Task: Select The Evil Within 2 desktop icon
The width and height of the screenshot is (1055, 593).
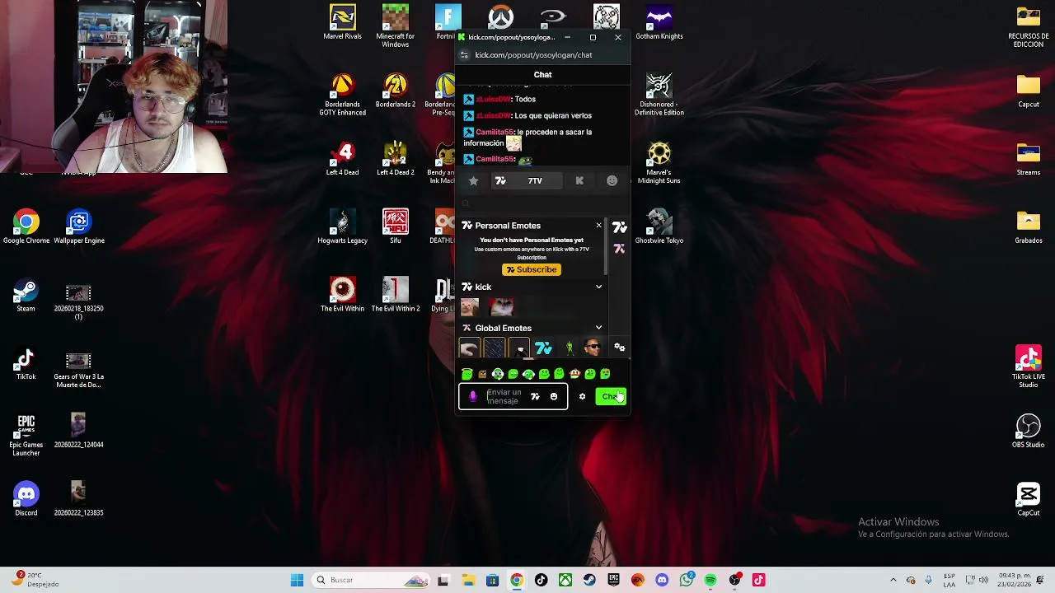Action: click(396, 294)
